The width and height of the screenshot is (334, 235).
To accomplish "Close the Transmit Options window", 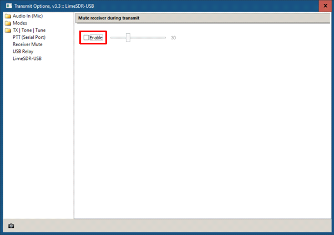I will point(325,6).
